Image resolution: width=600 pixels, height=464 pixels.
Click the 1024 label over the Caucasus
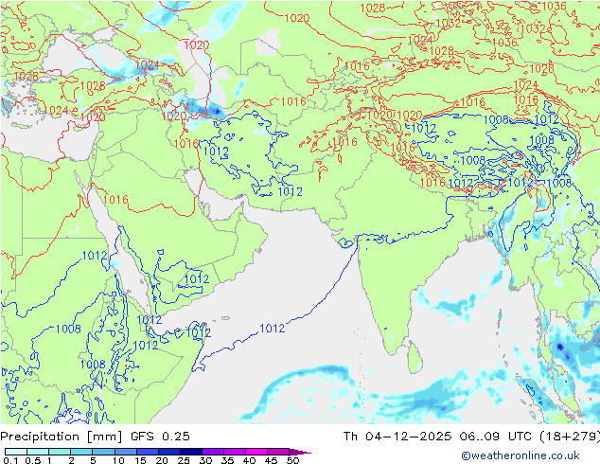147,65
